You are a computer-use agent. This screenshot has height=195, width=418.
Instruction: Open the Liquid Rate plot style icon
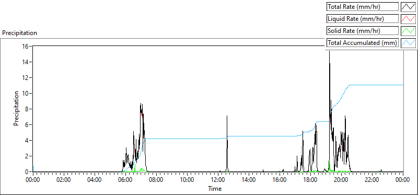pos(408,19)
